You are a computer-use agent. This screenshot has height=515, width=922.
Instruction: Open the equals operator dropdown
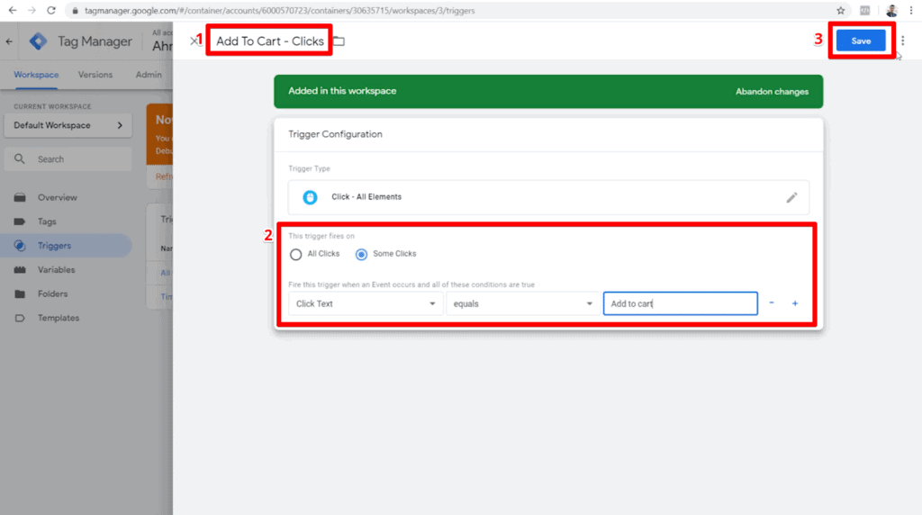point(522,303)
